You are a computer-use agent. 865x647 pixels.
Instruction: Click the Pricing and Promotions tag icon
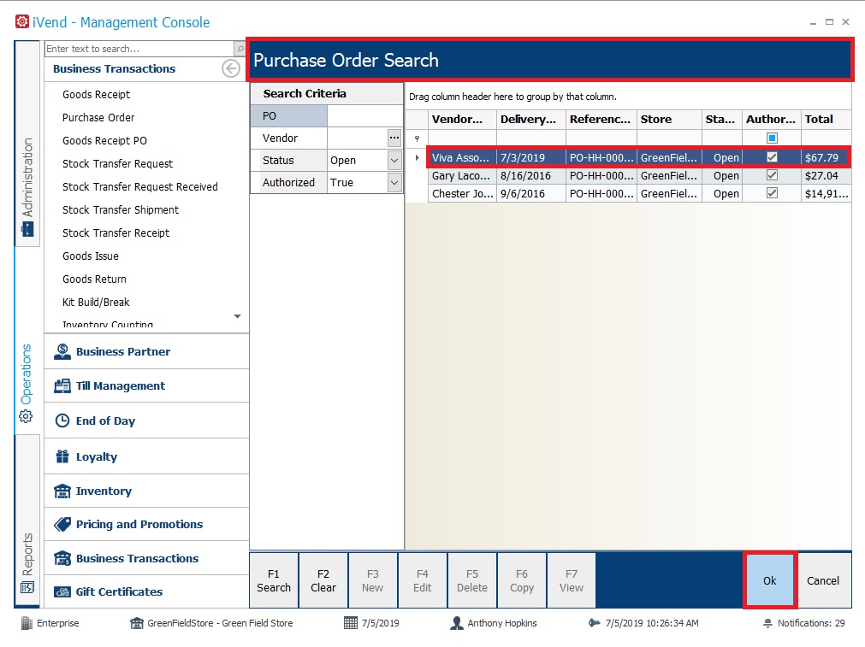pos(62,524)
